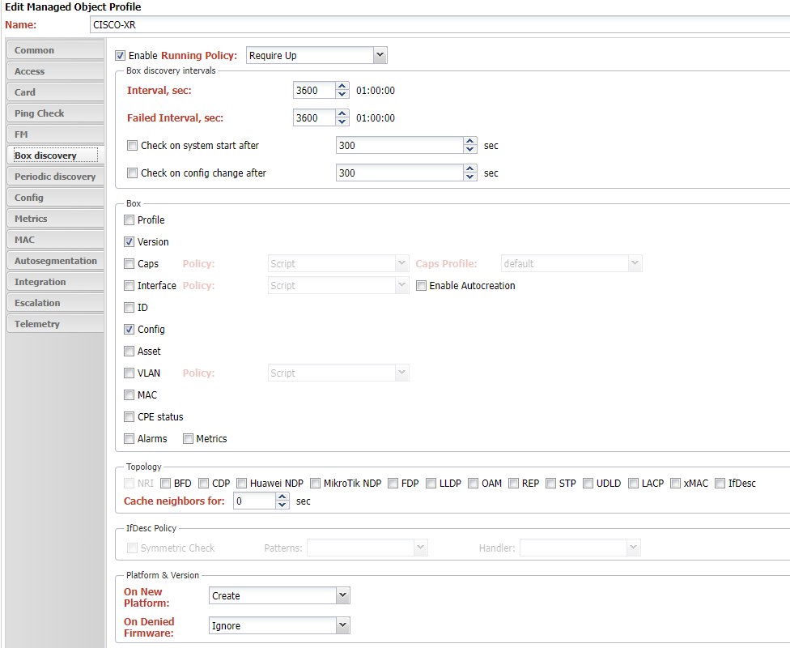Tick the ID checkbox
The image size is (790, 648).
tap(129, 307)
